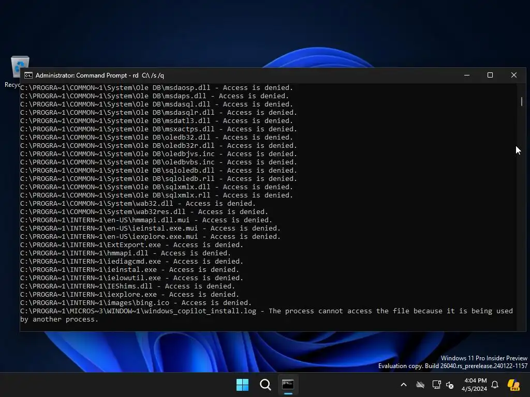
Task: Click the wab32res.dll output line
Action: point(144,211)
